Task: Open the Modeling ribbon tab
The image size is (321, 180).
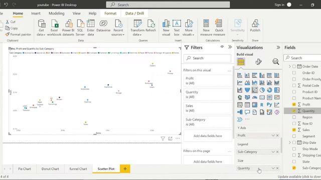Action: 56,13
